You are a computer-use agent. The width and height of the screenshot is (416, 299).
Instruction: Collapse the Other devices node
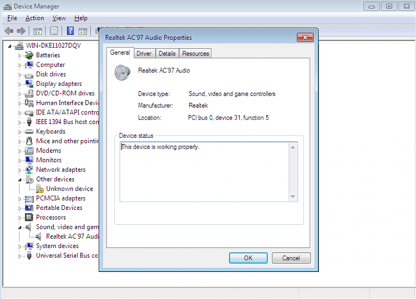coord(19,179)
